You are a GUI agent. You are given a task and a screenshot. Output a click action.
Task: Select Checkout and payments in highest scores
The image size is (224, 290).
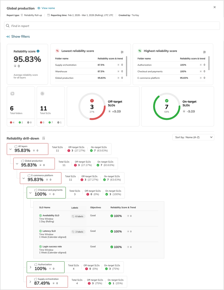pyautogui.click(x=171, y=71)
